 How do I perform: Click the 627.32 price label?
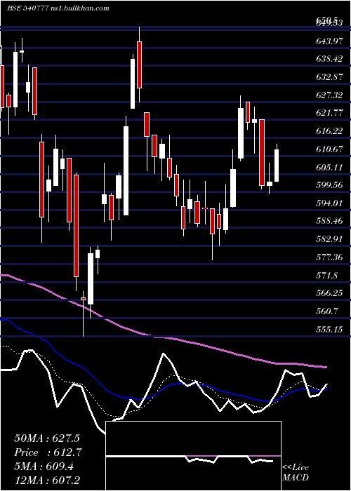pos(330,95)
